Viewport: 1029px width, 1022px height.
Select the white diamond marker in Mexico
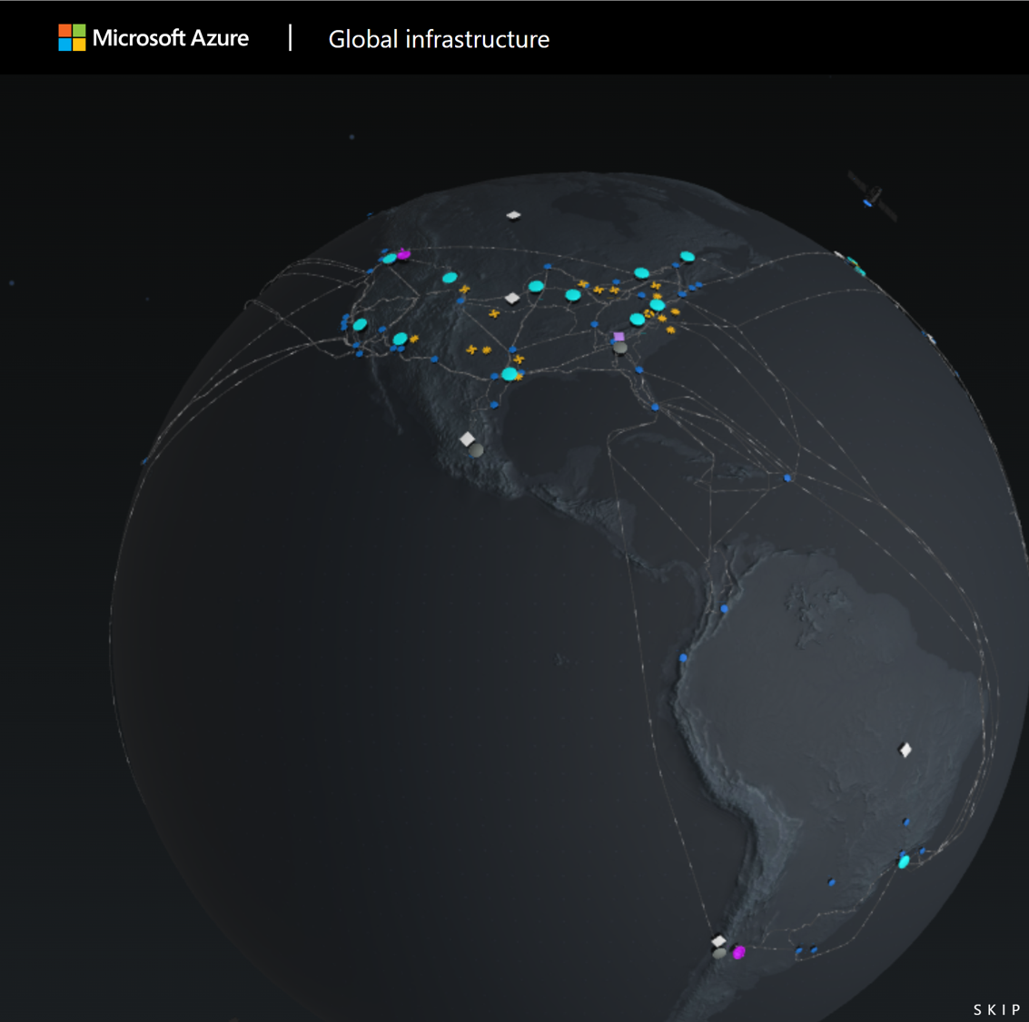pyautogui.click(x=467, y=438)
